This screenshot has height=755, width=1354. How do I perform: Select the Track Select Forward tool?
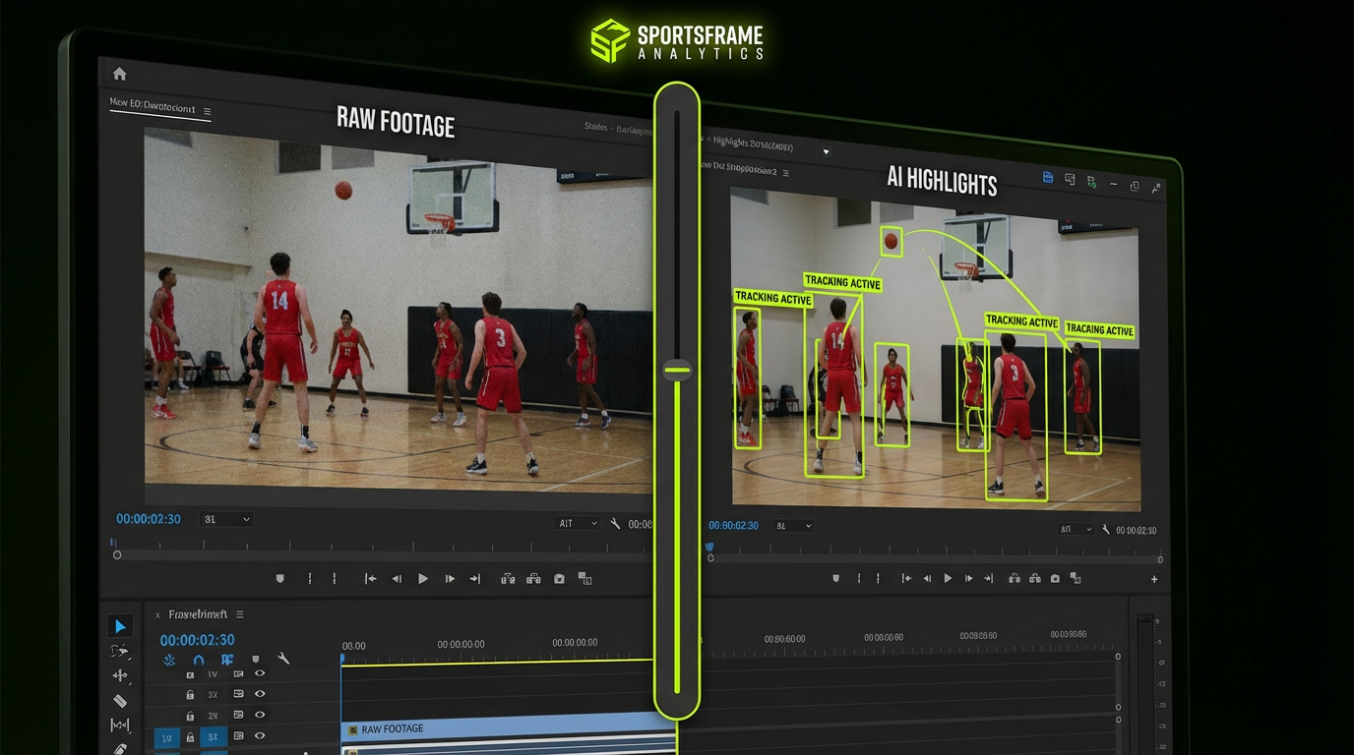click(x=120, y=651)
